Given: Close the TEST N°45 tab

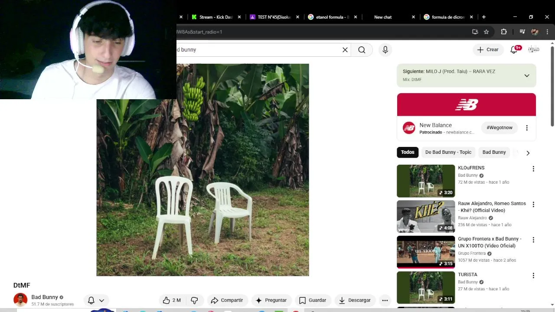Looking at the screenshot, I should 297,17.
